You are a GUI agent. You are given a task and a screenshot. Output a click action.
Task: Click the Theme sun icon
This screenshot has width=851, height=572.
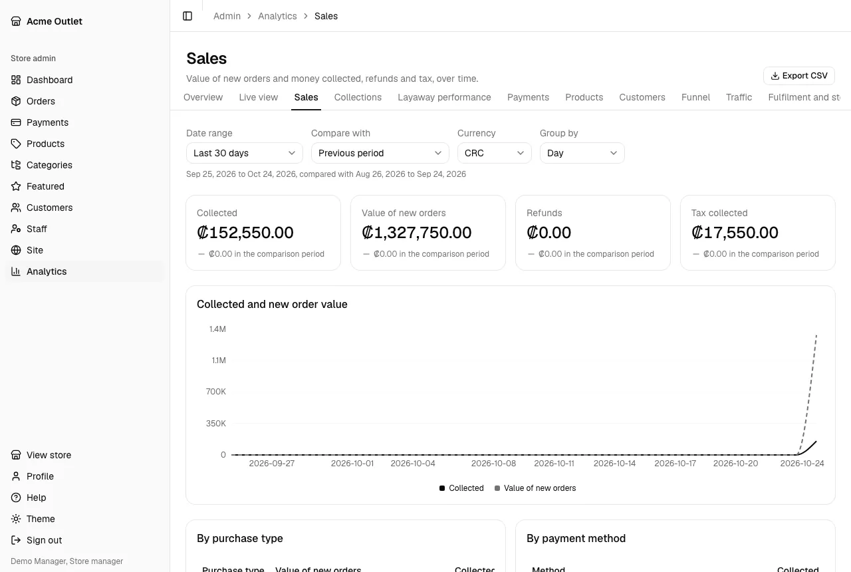click(x=16, y=519)
